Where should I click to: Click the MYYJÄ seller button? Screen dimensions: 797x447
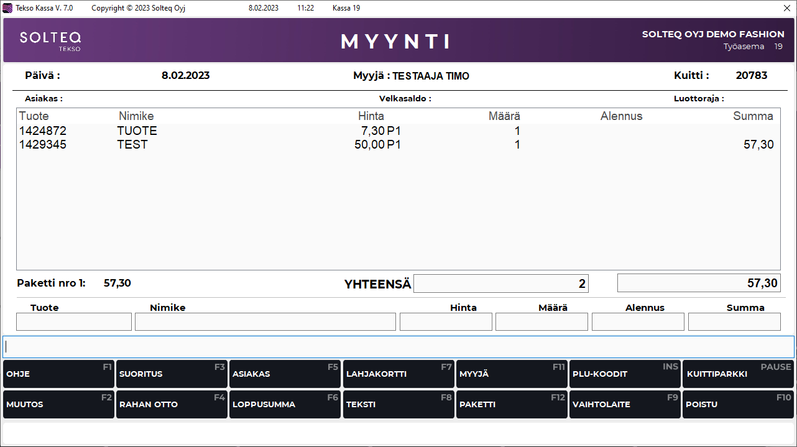point(512,374)
